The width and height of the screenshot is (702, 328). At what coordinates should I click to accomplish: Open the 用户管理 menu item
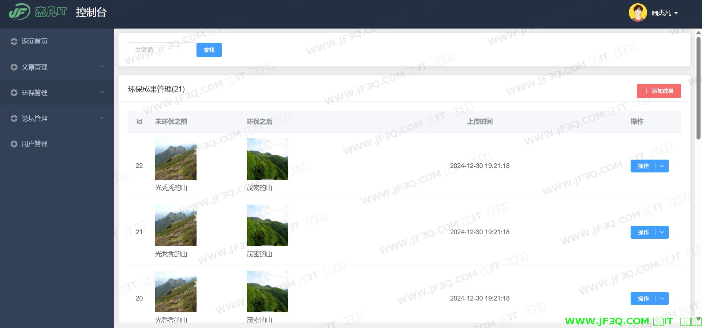click(34, 144)
